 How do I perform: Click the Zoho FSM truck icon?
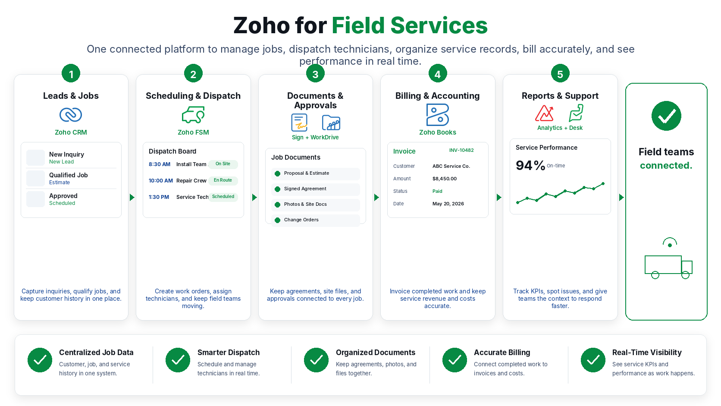tap(193, 115)
